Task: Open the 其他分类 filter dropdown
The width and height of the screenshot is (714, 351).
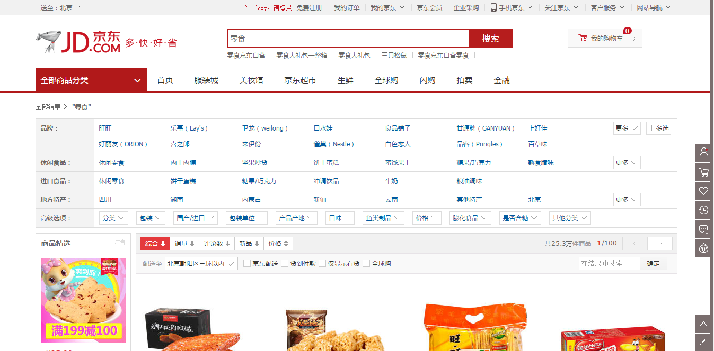Action: point(570,218)
